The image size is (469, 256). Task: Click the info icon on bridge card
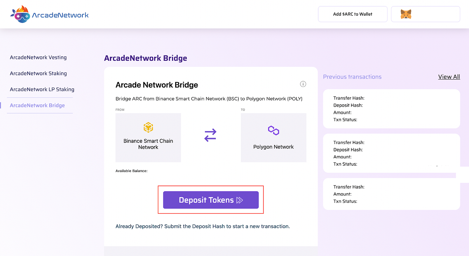click(303, 84)
